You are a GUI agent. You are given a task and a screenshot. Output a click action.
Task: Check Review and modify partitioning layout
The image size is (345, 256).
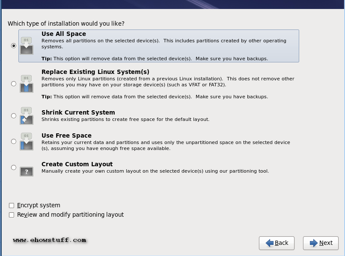(x=12, y=215)
